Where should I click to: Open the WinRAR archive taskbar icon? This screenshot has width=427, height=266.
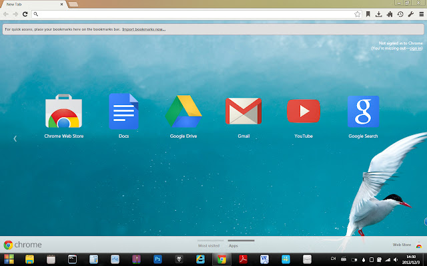click(x=136, y=259)
